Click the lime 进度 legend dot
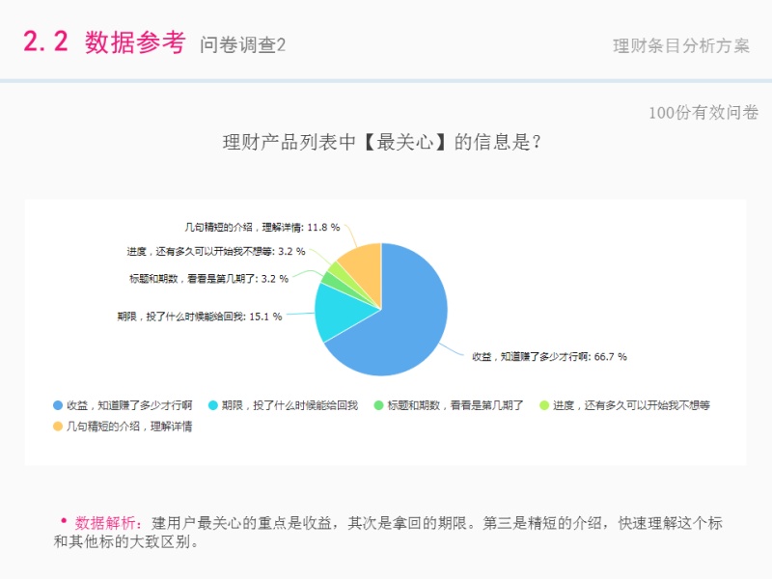The height and width of the screenshot is (579, 772). coord(544,405)
